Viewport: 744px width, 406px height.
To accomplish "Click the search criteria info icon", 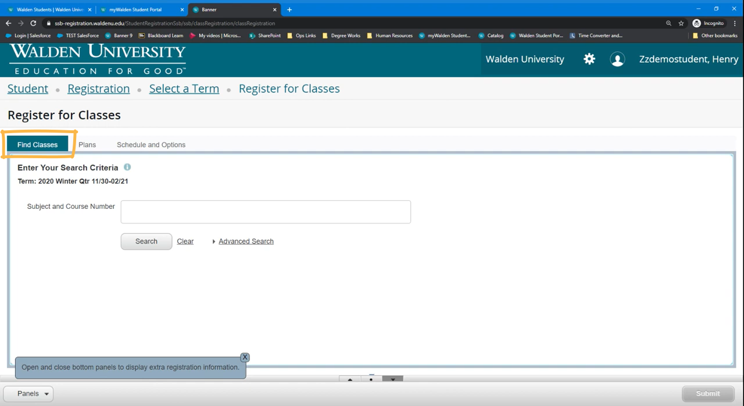I will click(127, 167).
